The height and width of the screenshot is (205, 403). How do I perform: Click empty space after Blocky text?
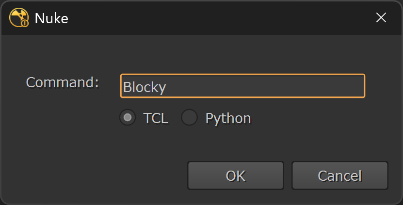267,87
